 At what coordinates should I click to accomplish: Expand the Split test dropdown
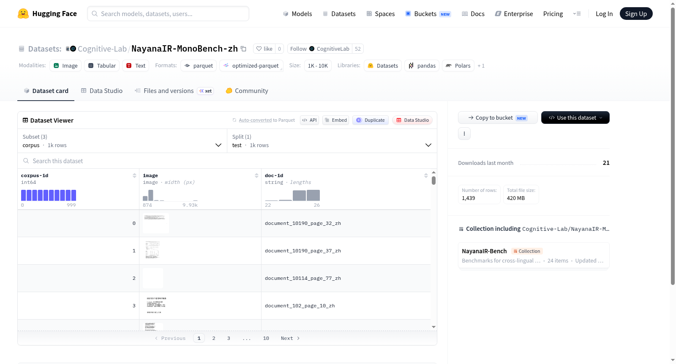pos(332,141)
